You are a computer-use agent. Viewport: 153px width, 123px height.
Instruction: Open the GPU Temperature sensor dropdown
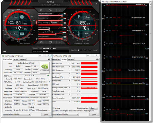point(69,70)
